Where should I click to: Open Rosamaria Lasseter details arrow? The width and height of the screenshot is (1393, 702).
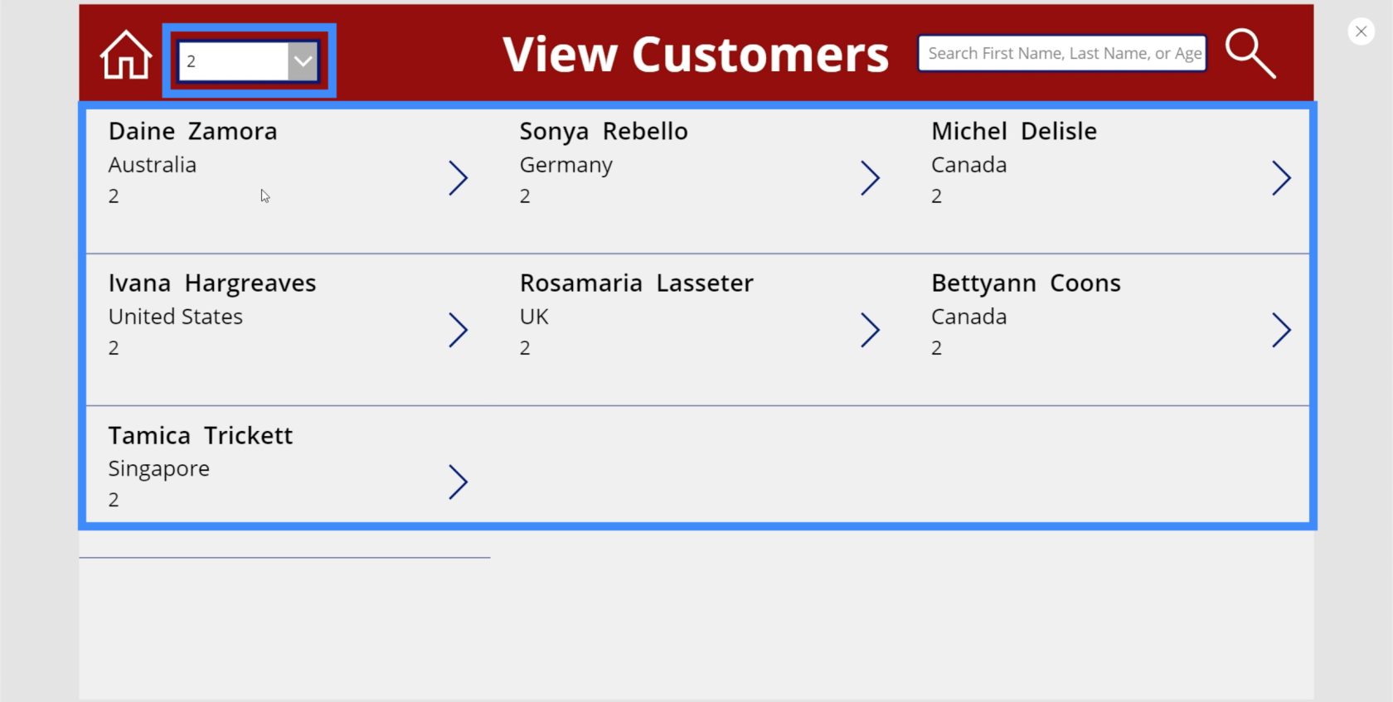[x=870, y=330]
